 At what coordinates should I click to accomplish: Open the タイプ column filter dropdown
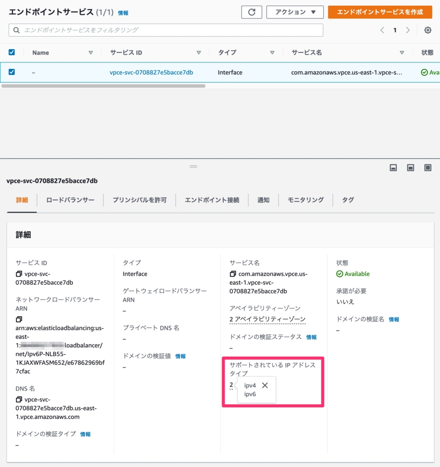272,52
